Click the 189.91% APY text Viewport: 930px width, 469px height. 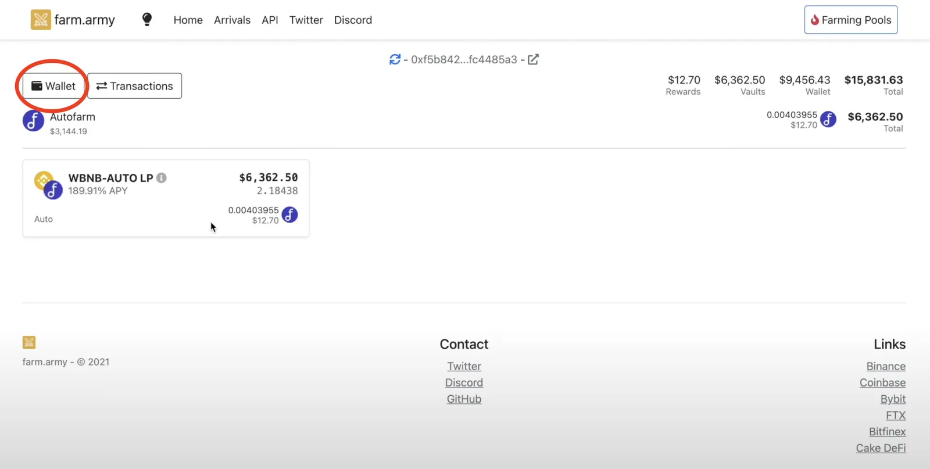(x=98, y=191)
